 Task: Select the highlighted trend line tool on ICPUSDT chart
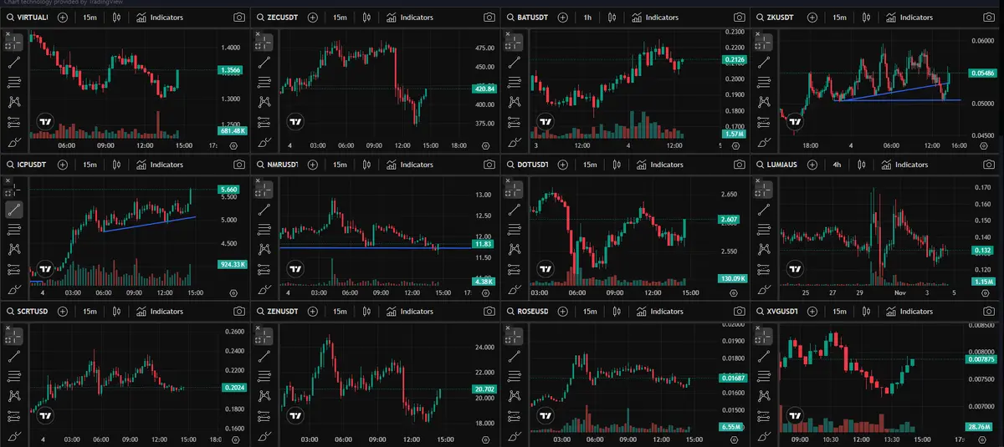click(x=14, y=209)
